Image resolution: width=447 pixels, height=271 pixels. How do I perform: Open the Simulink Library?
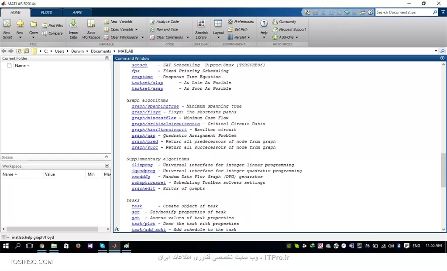coord(201,29)
